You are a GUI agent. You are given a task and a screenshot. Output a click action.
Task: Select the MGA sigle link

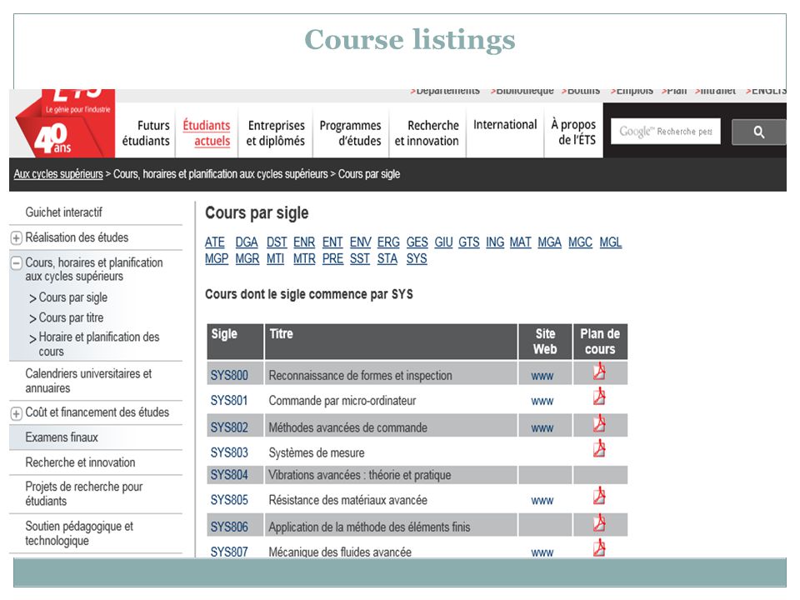[x=549, y=242]
